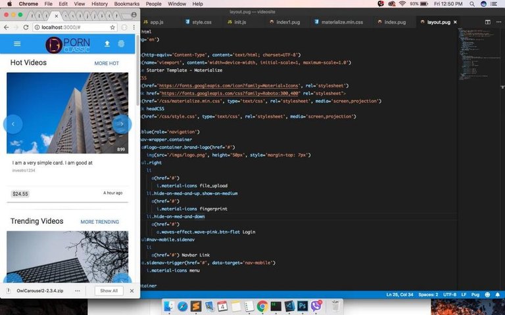This screenshot has width=505, height=315.
Task: Open Trash in the Dock
Action: coord(335,306)
